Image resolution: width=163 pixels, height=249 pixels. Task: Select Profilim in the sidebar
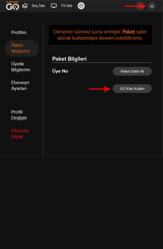click(x=19, y=32)
